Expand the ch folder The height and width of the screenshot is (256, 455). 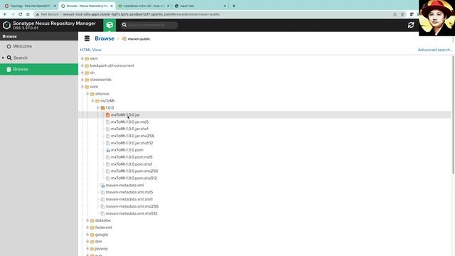coord(82,73)
